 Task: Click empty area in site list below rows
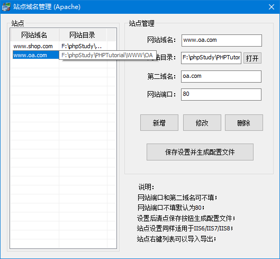(63, 154)
